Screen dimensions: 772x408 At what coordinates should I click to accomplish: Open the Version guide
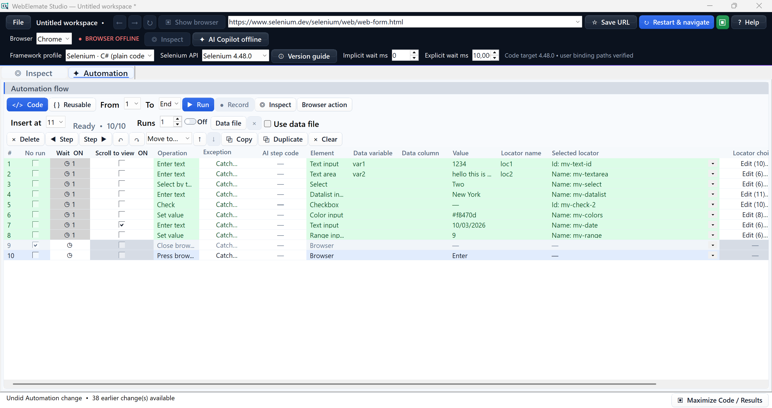tap(304, 56)
